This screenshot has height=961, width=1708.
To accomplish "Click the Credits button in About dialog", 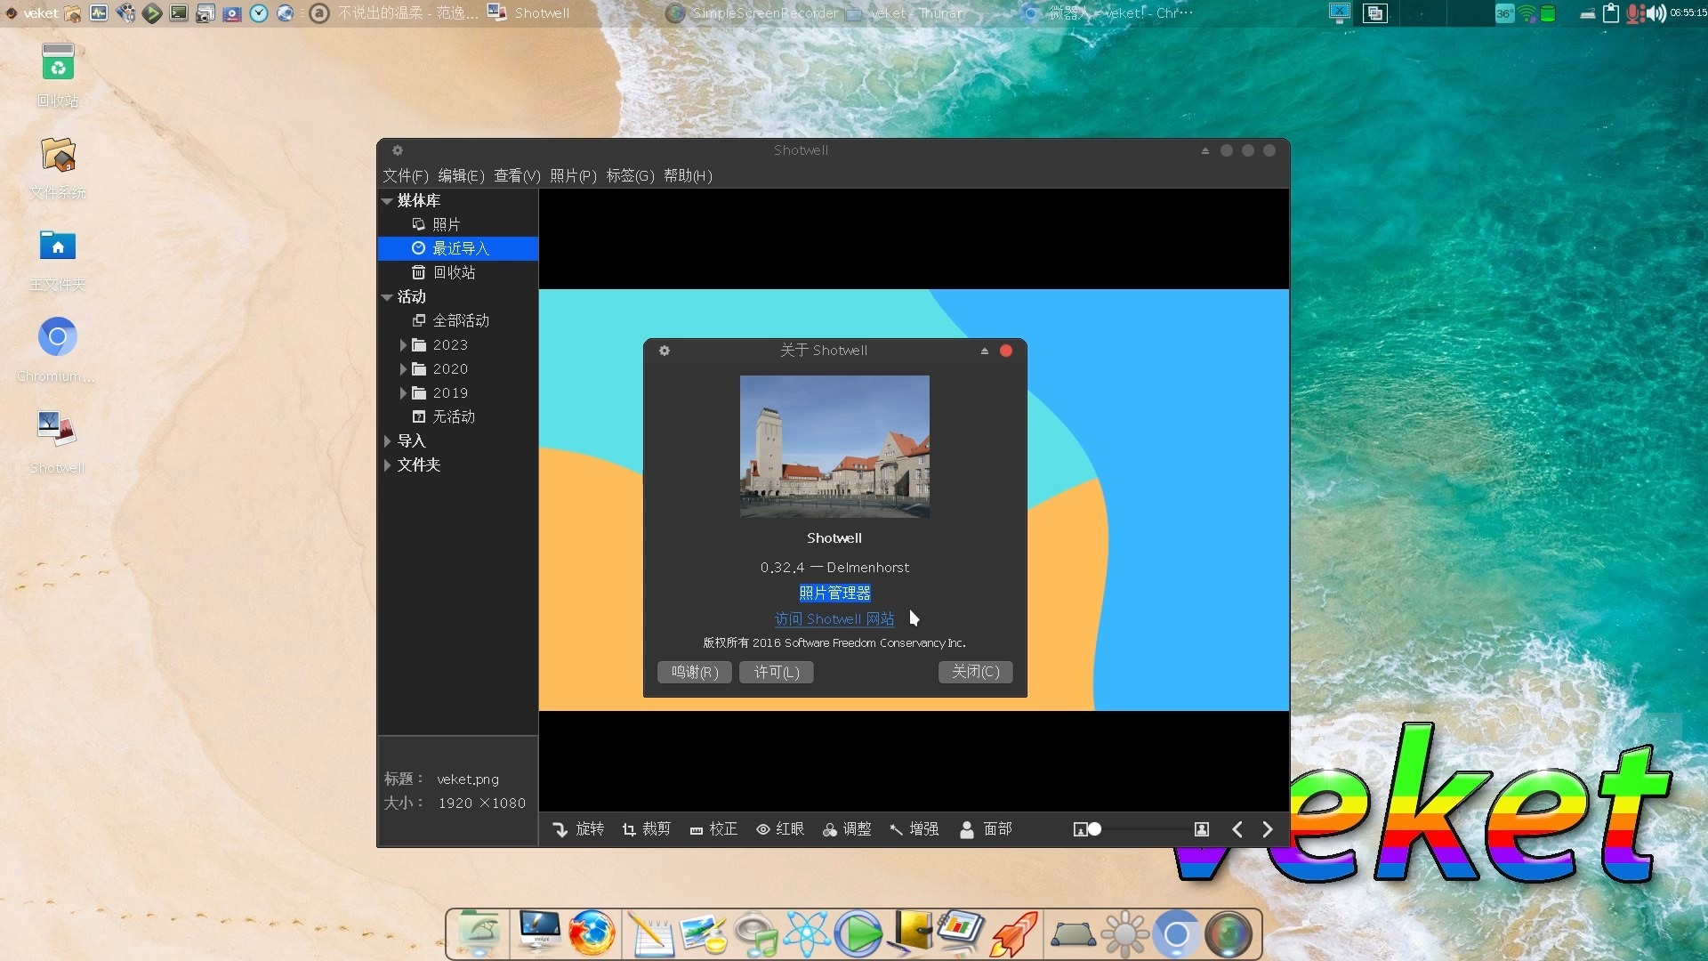I will coord(694,673).
